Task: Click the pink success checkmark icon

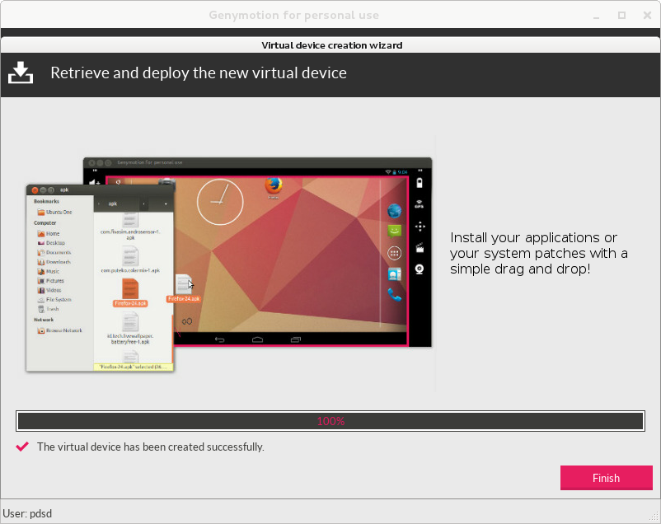Action: click(22, 447)
